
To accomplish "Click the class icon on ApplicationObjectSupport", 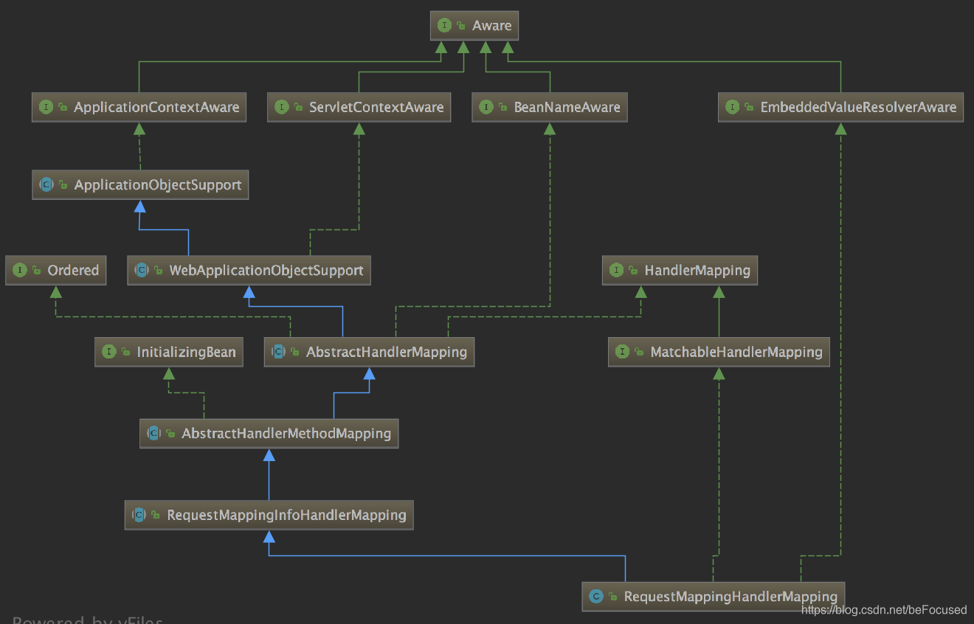I will (x=46, y=184).
